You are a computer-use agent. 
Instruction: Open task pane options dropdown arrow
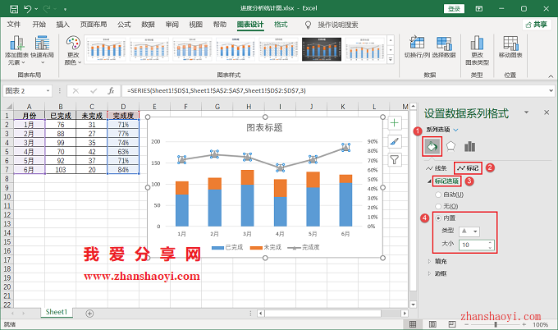click(526, 112)
